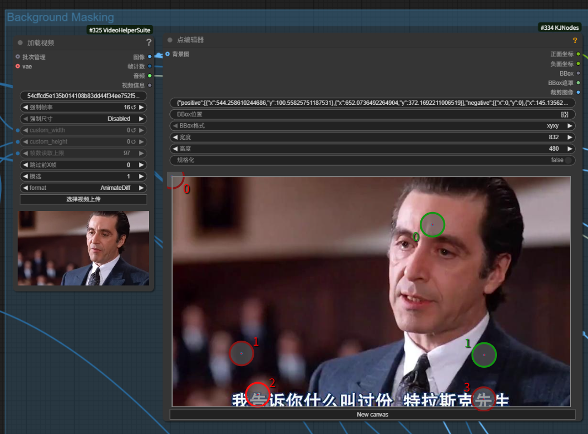The height and width of the screenshot is (434, 588).
Task: Click the 负面坐标 output port
Action: (578, 64)
